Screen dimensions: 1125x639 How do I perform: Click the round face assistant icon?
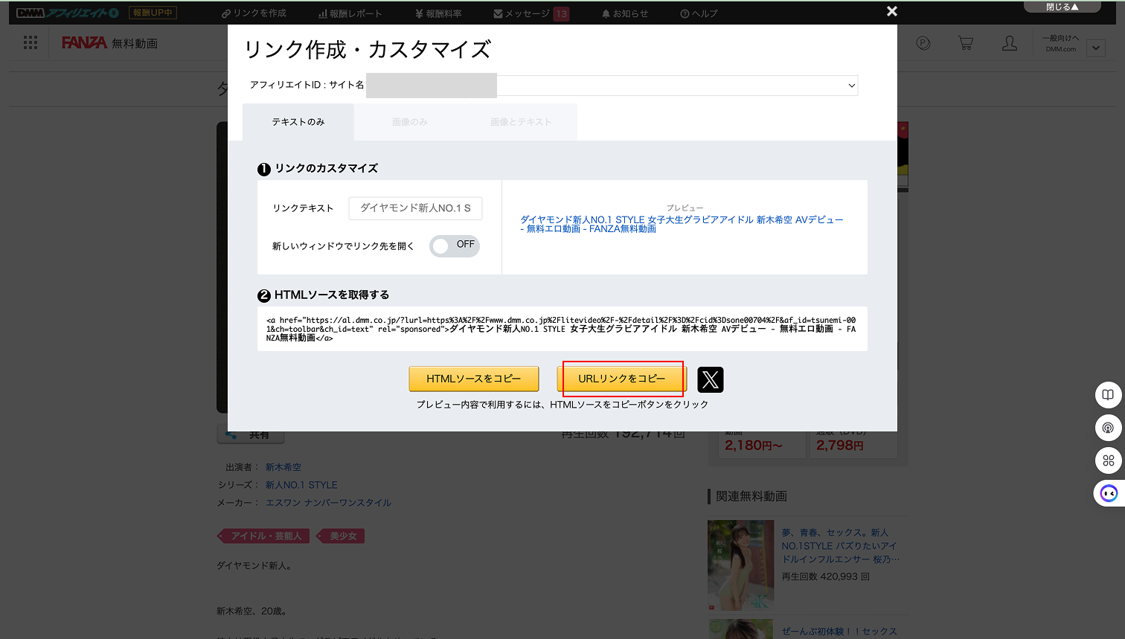pyautogui.click(x=1109, y=493)
